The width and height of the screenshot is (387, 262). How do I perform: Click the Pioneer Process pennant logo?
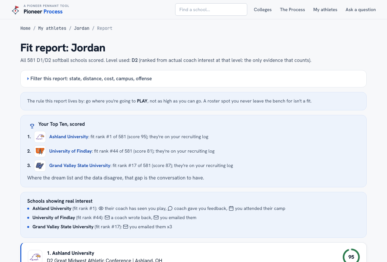(x=15, y=10)
